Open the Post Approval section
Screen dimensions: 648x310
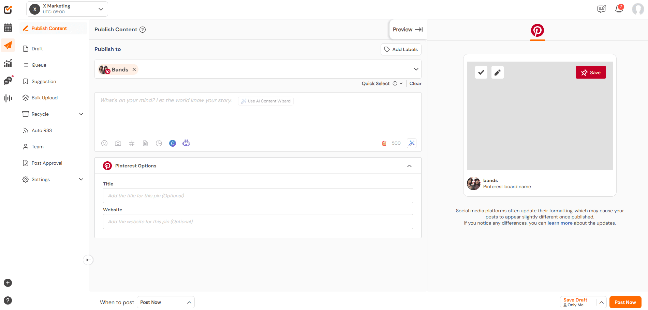[47, 163]
